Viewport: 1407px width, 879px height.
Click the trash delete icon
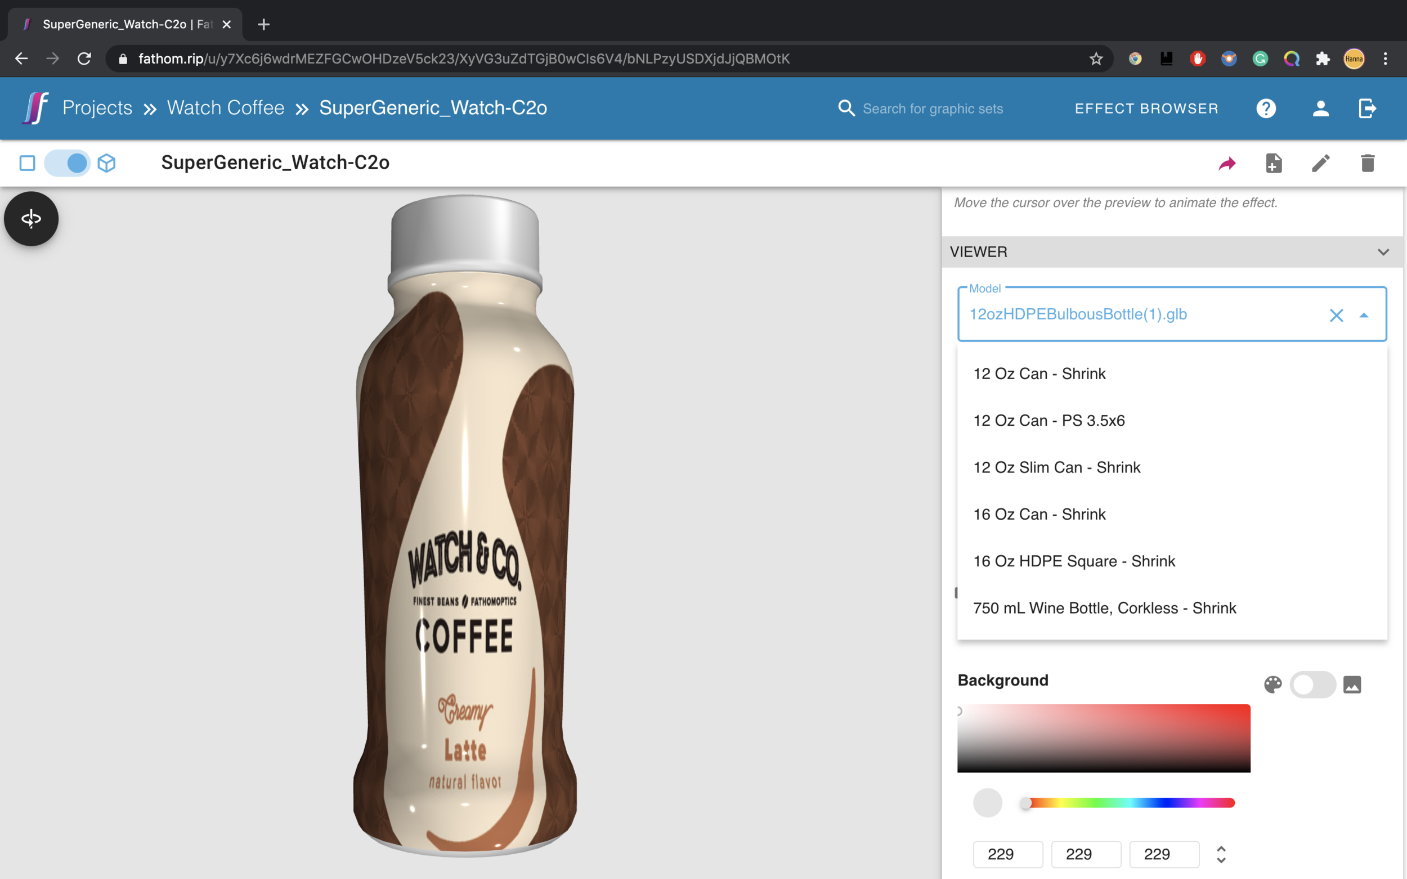pyautogui.click(x=1368, y=163)
